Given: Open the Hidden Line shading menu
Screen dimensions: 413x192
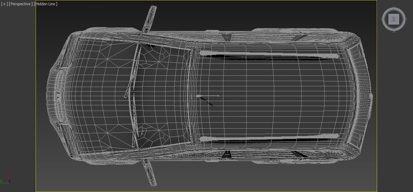Looking at the screenshot, I should (x=45, y=4).
